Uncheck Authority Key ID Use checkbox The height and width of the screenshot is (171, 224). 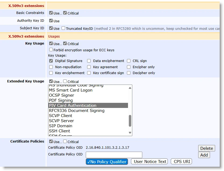click(x=51, y=21)
